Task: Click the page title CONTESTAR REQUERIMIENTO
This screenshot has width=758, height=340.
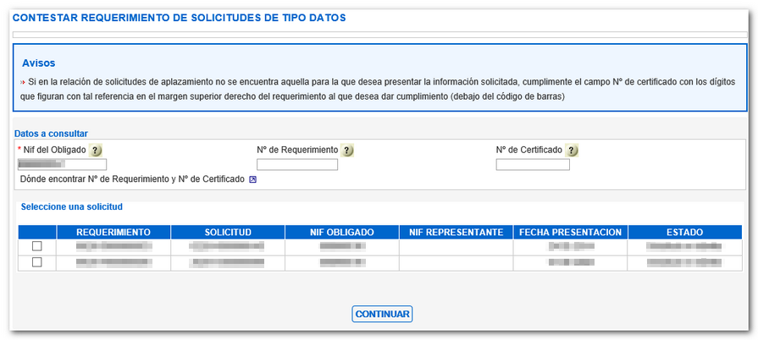Action: coord(180,18)
